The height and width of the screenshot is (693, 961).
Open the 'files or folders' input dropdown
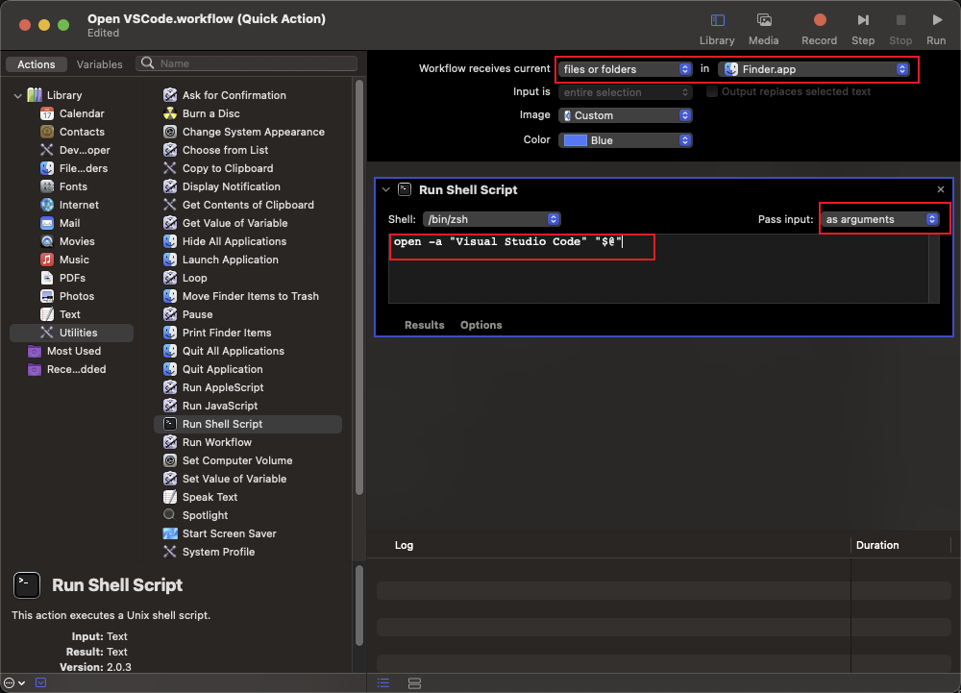626,69
